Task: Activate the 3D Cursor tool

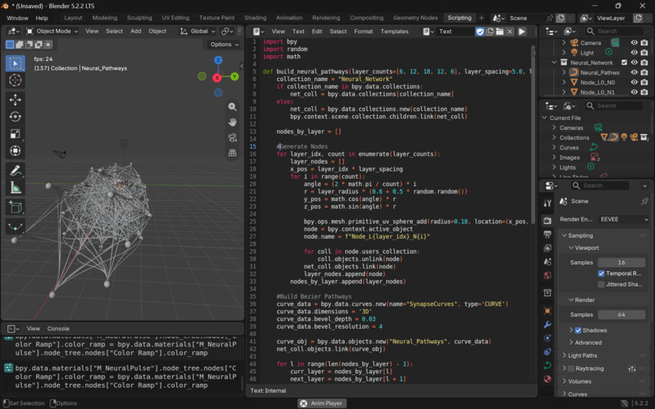Action: pyautogui.click(x=15, y=80)
